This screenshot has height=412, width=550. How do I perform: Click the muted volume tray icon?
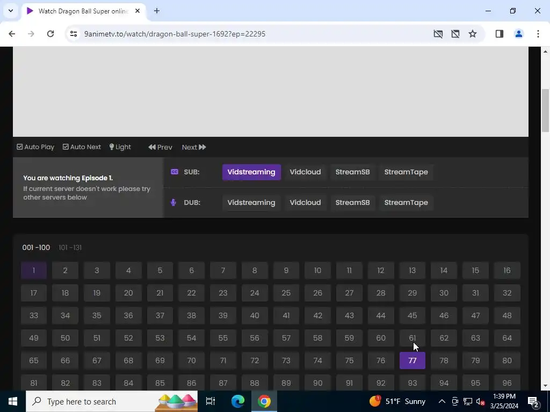click(x=481, y=401)
